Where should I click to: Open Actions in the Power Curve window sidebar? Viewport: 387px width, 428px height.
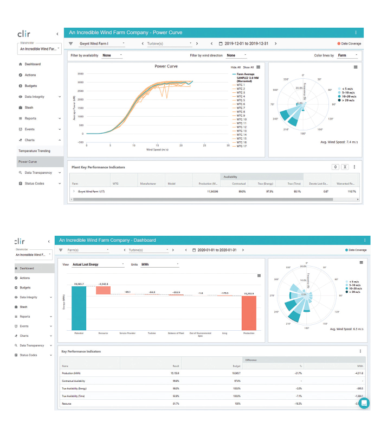click(30, 75)
